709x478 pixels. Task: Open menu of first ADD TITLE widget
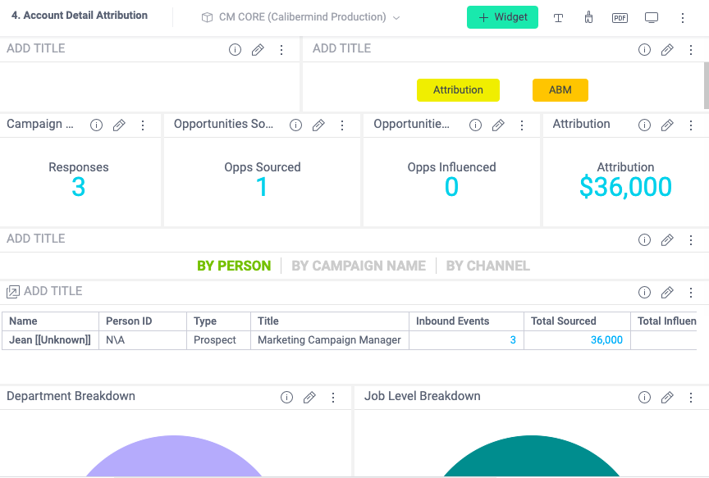(281, 50)
